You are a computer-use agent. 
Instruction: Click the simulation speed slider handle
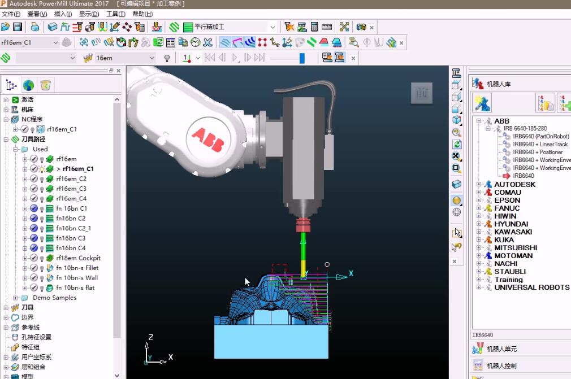302,58
